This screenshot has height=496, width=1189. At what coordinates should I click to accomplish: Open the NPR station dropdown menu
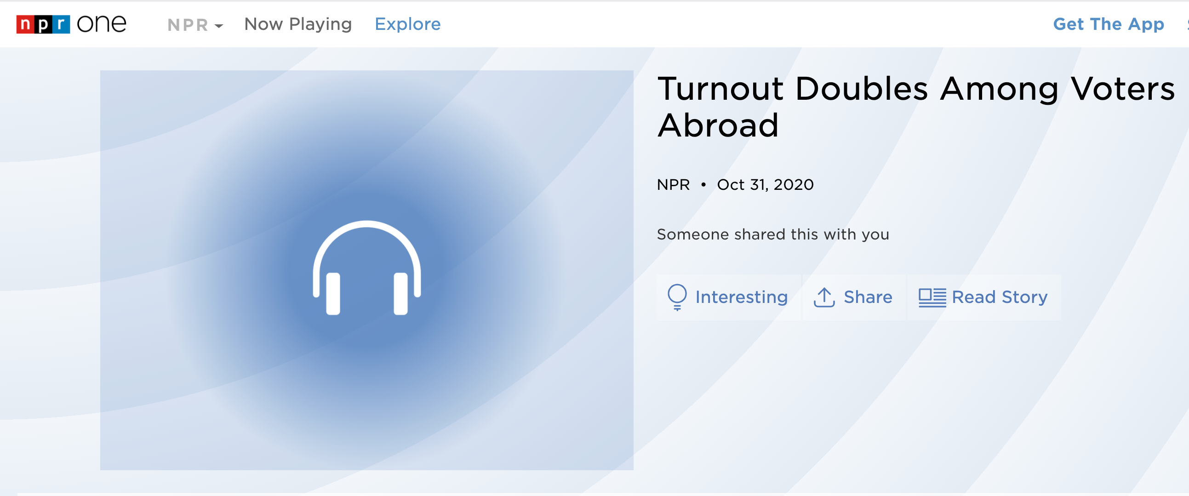point(188,25)
